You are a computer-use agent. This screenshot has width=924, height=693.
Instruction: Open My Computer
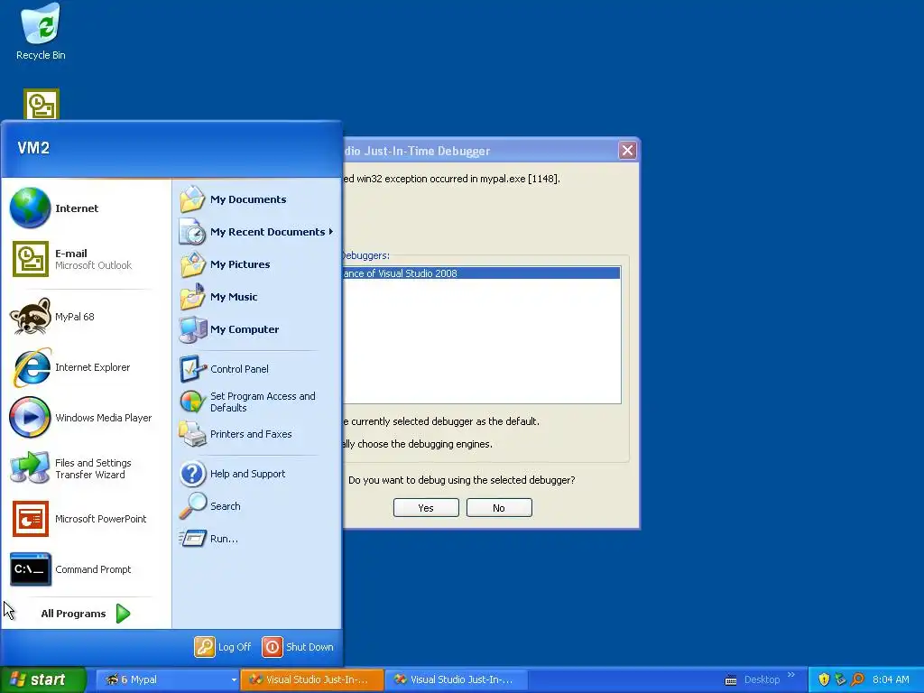point(229,329)
